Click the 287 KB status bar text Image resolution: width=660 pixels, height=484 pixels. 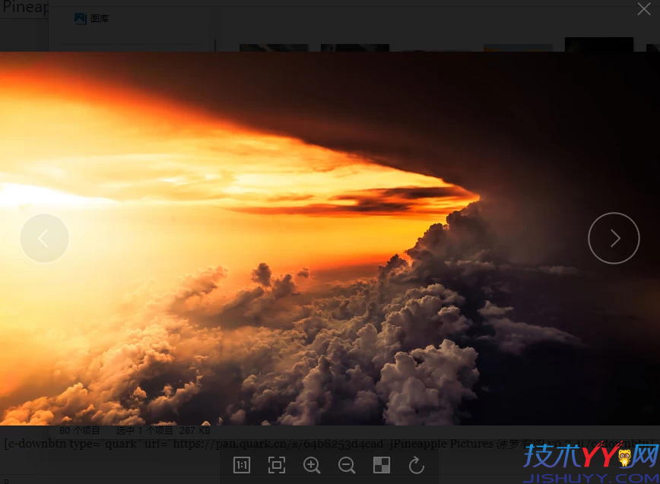click(x=195, y=430)
